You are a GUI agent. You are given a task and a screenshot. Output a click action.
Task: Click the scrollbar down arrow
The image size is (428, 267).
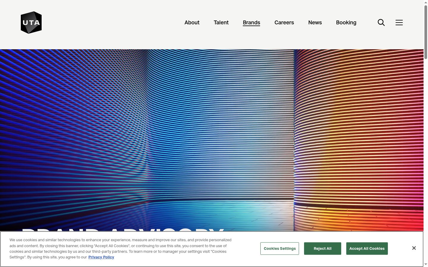tap(426, 264)
